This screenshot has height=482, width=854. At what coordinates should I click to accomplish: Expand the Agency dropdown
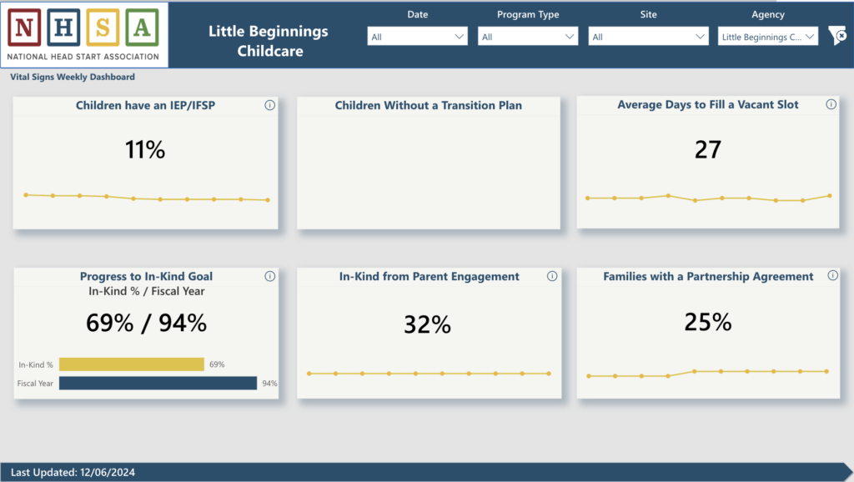pos(768,37)
